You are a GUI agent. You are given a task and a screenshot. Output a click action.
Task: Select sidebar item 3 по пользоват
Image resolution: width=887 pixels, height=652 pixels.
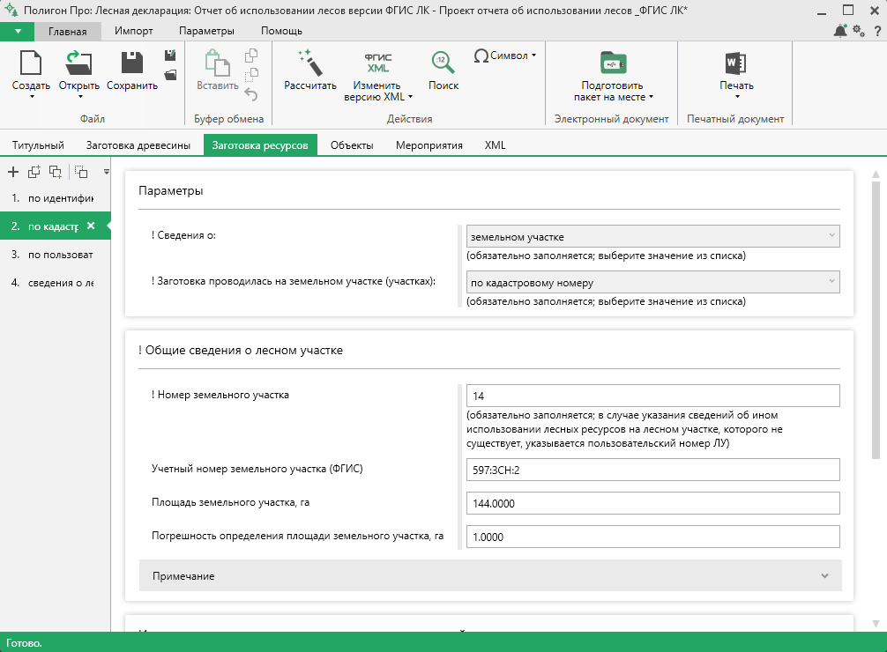55,255
